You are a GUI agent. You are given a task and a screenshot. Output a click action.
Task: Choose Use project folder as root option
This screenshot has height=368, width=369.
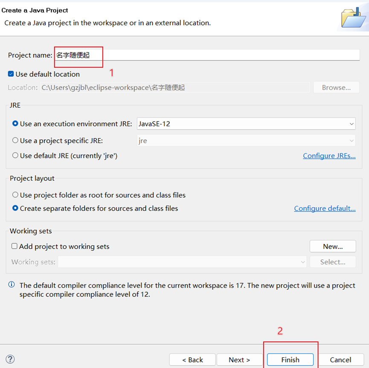tap(15, 195)
